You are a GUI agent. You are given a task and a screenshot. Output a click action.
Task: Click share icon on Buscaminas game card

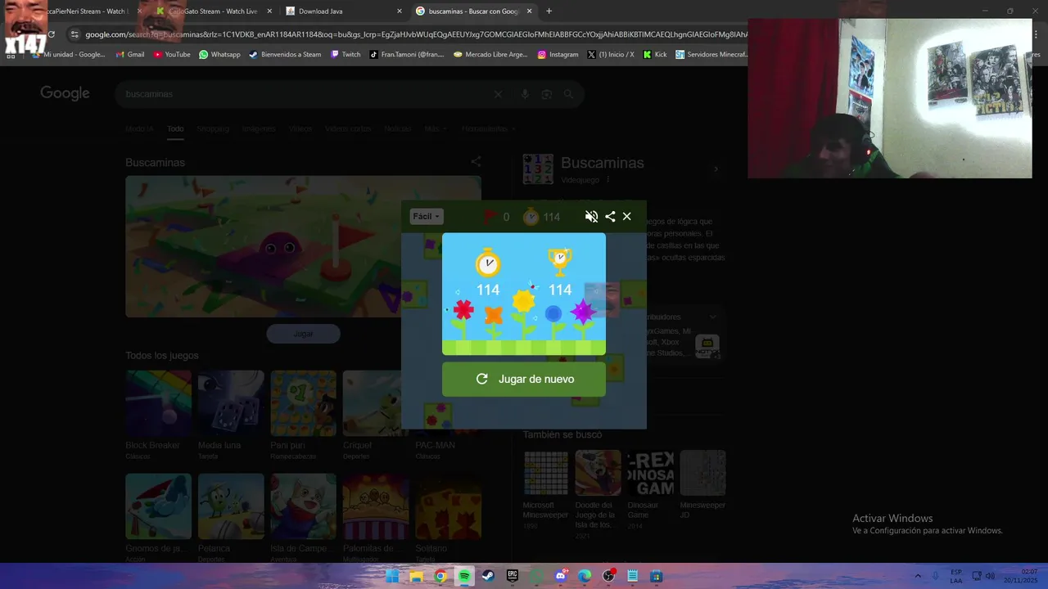coord(476,162)
